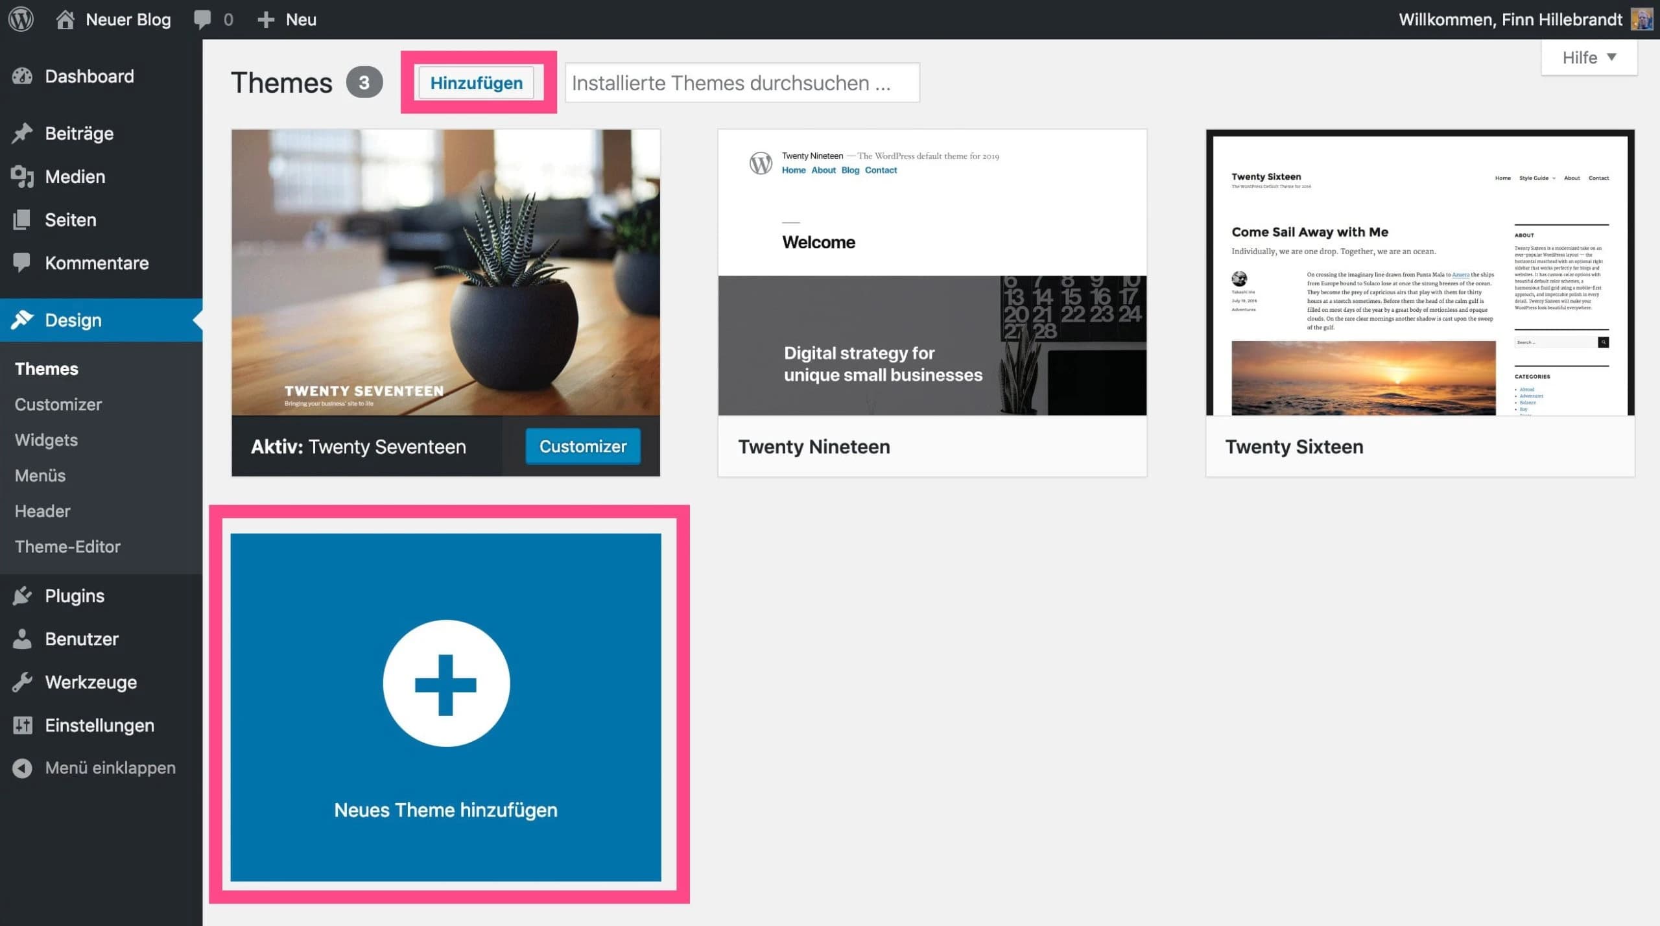
Task: Click the Medien media icon
Action: 22,176
